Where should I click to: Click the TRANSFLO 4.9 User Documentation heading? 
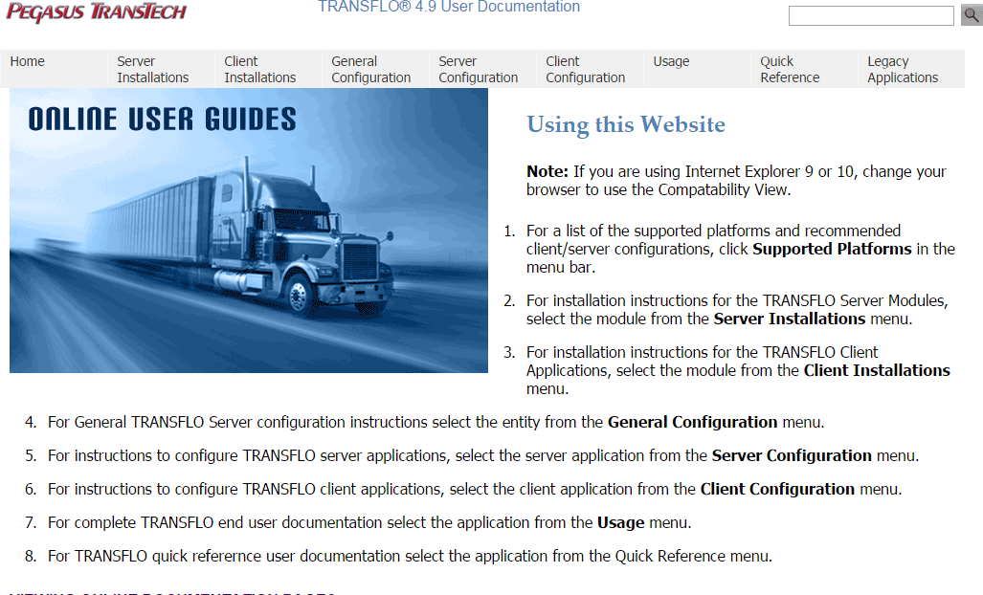point(448,8)
